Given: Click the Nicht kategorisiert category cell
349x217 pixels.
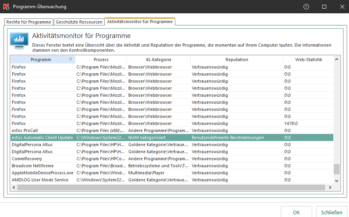Looking at the screenshot, I should click(x=147, y=137).
